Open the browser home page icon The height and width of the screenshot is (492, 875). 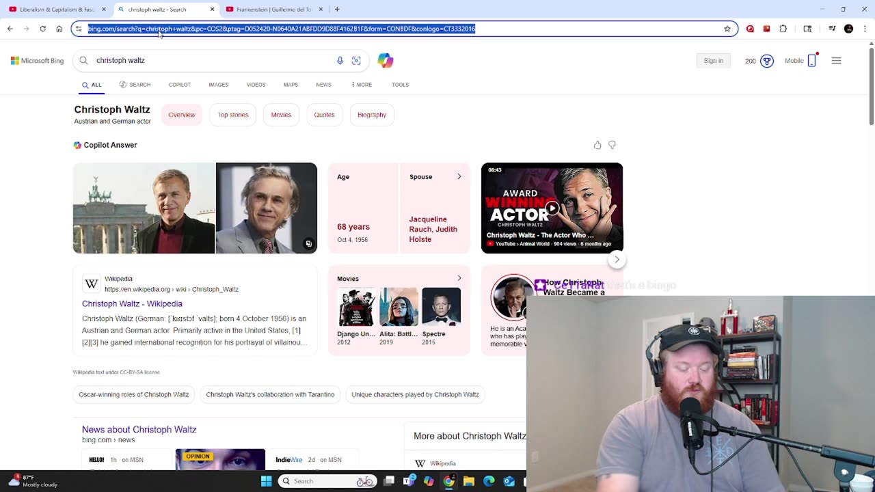59,29
